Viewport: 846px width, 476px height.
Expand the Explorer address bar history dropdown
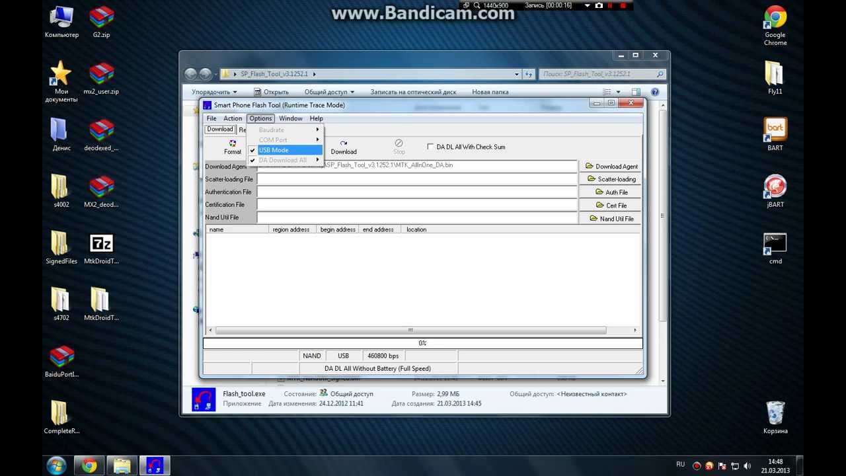(x=517, y=74)
